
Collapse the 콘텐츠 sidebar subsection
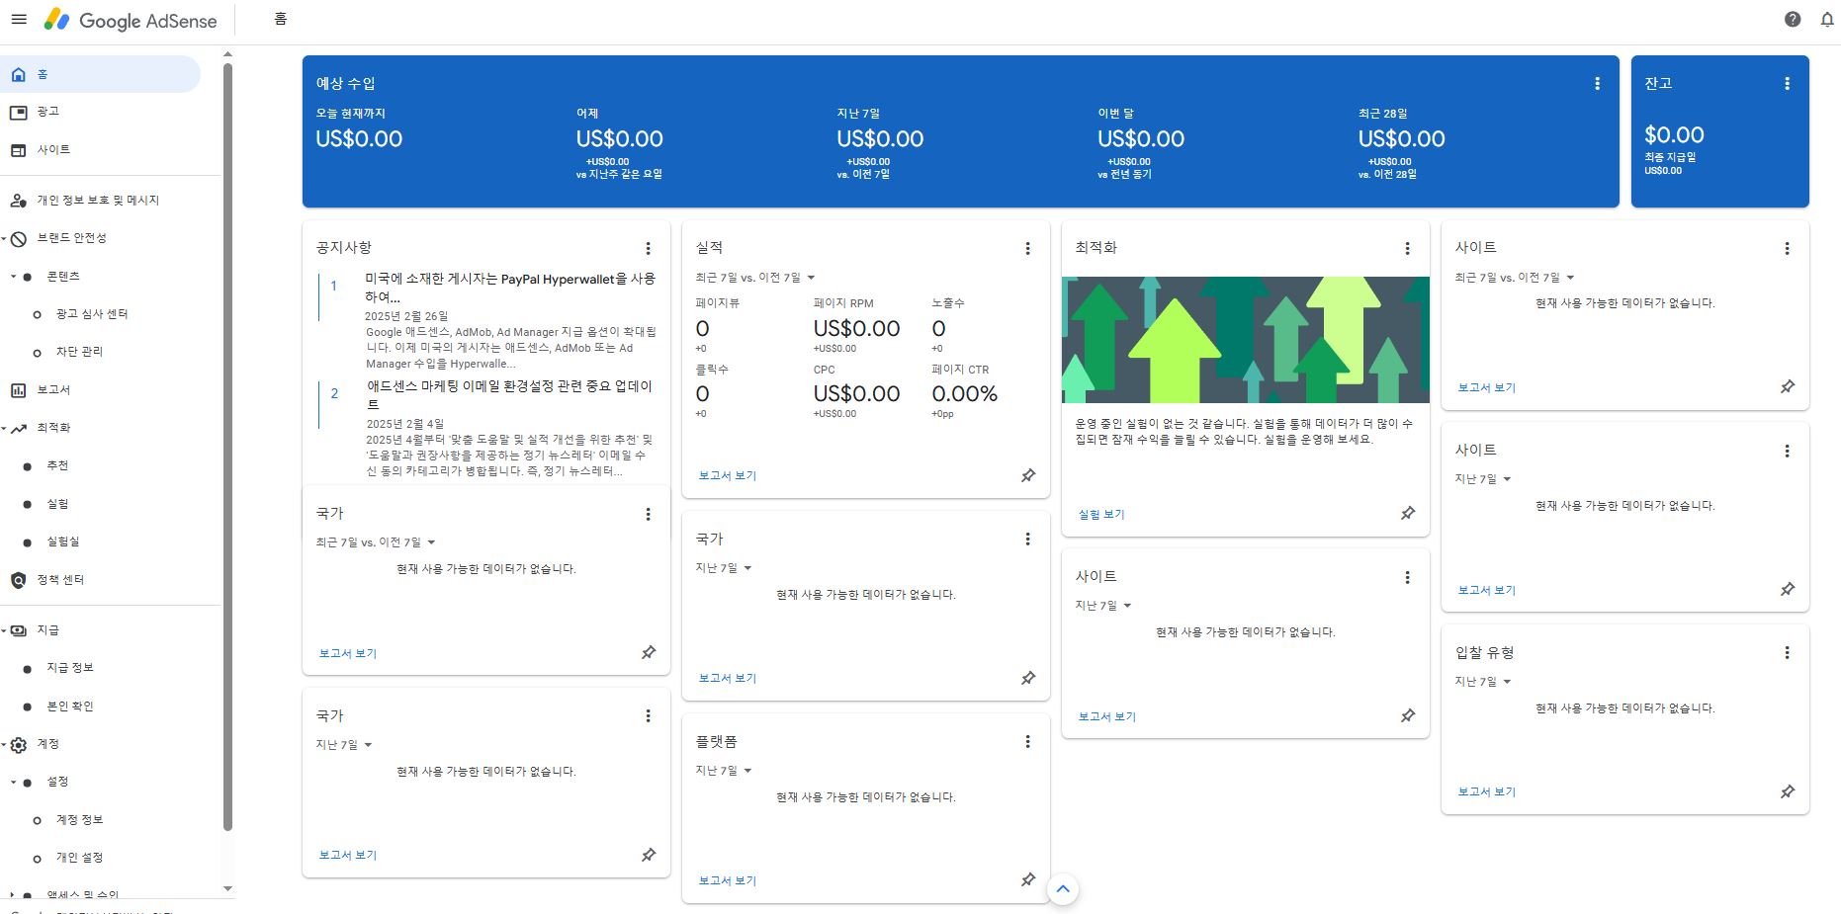click(14, 277)
